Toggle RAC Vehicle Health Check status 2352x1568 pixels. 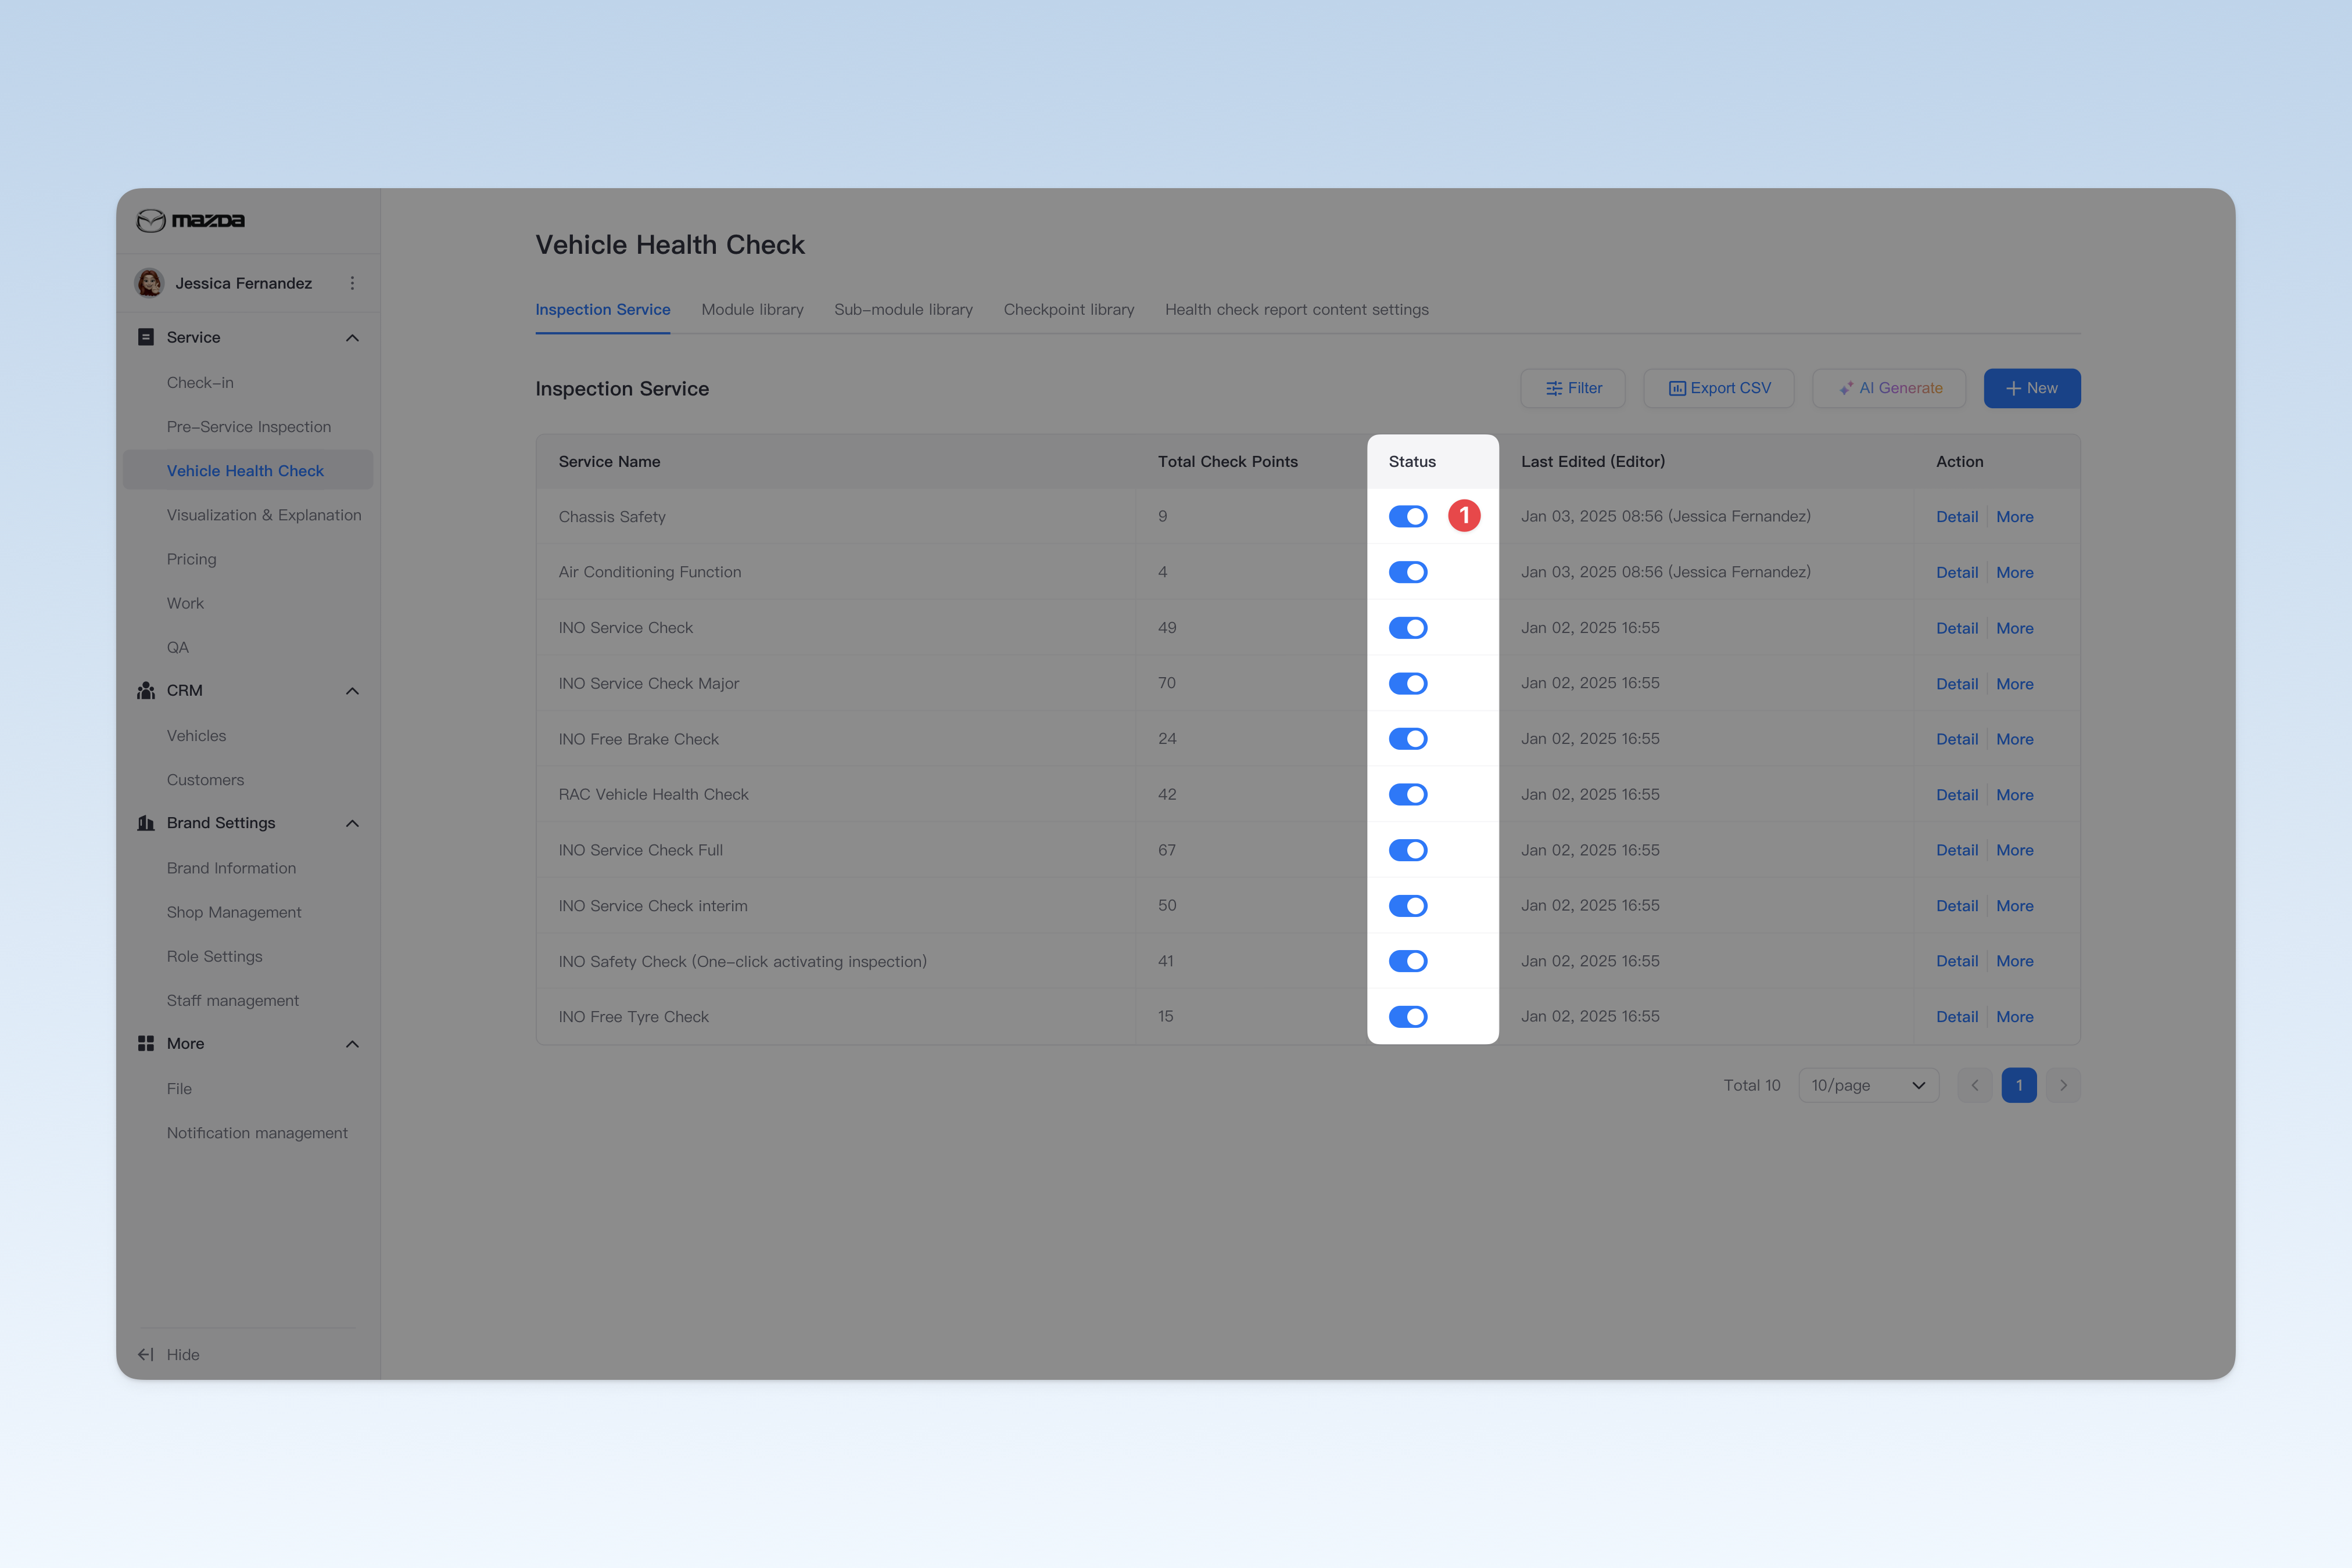(1408, 794)
